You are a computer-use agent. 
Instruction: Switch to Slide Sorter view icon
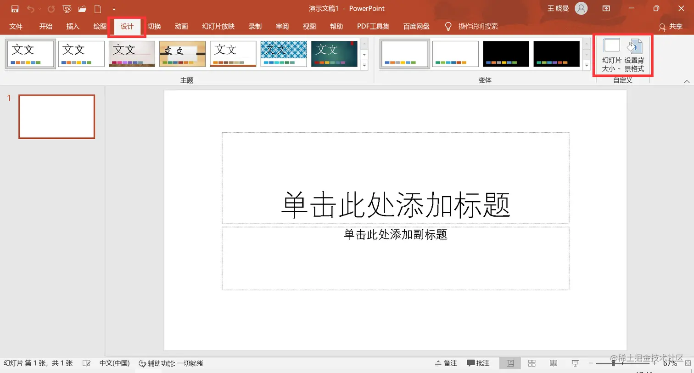[532, 363]
